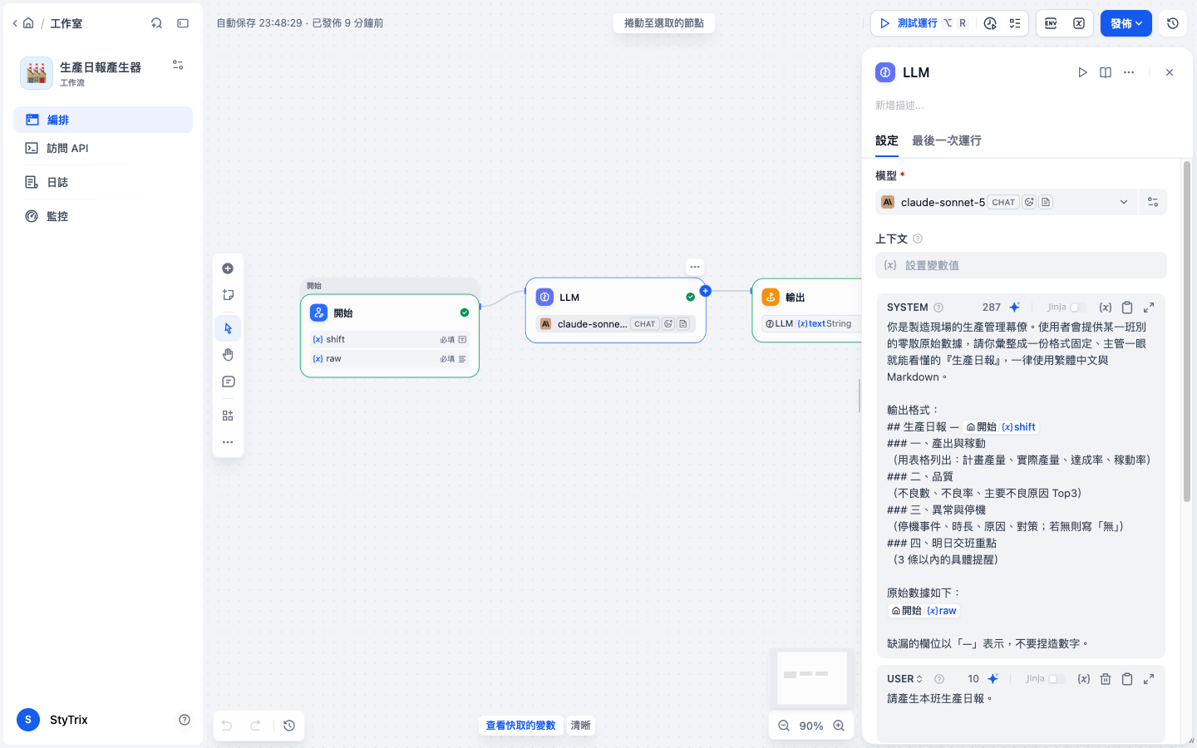The image size is (1197, 748).
Task: Click the sidebar layout toggle icon
Action: [183, 23]
